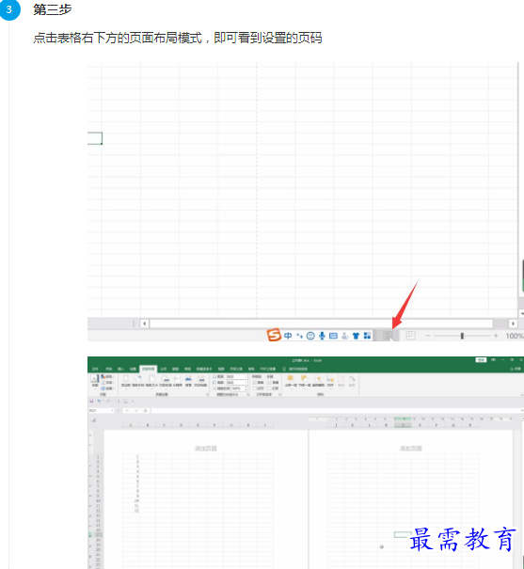524x569 pixels.
Task: Toggle the Gridlines 查看 View checkbox
Action: [x=254, y=383]
